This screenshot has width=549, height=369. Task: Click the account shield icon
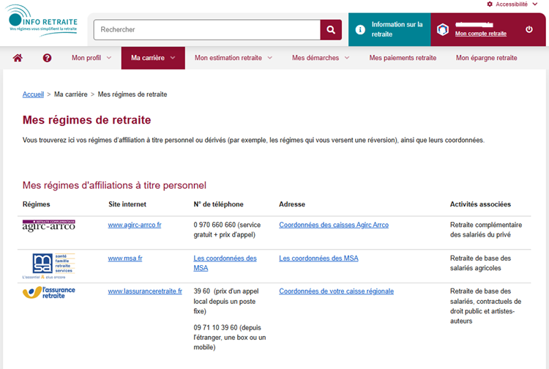(x=442, y=30)
